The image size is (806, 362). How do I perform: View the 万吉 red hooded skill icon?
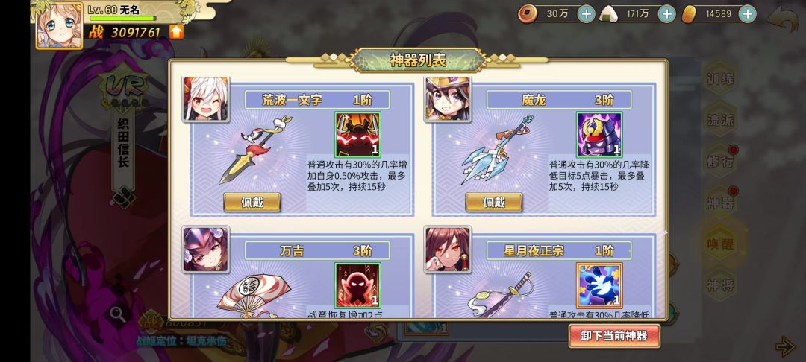click(357, 285)
